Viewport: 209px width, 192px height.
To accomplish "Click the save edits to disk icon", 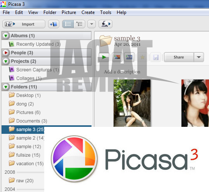I will pos(156,57).
